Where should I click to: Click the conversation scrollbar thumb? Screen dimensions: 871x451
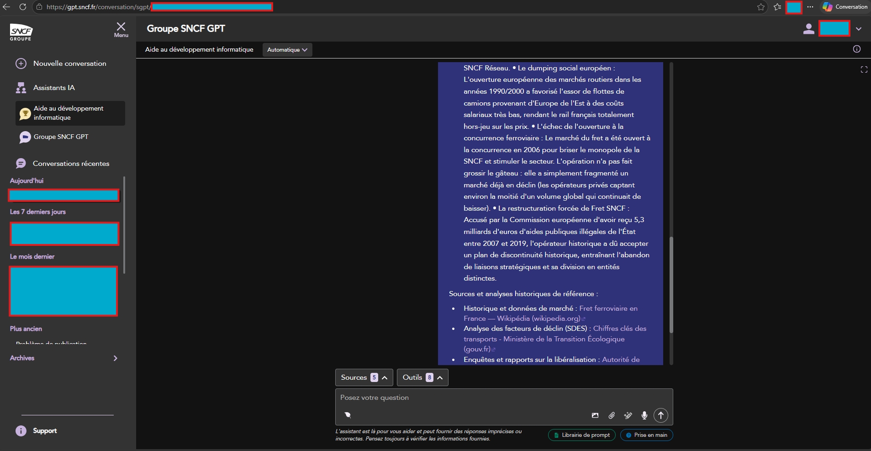click(671, 284)
